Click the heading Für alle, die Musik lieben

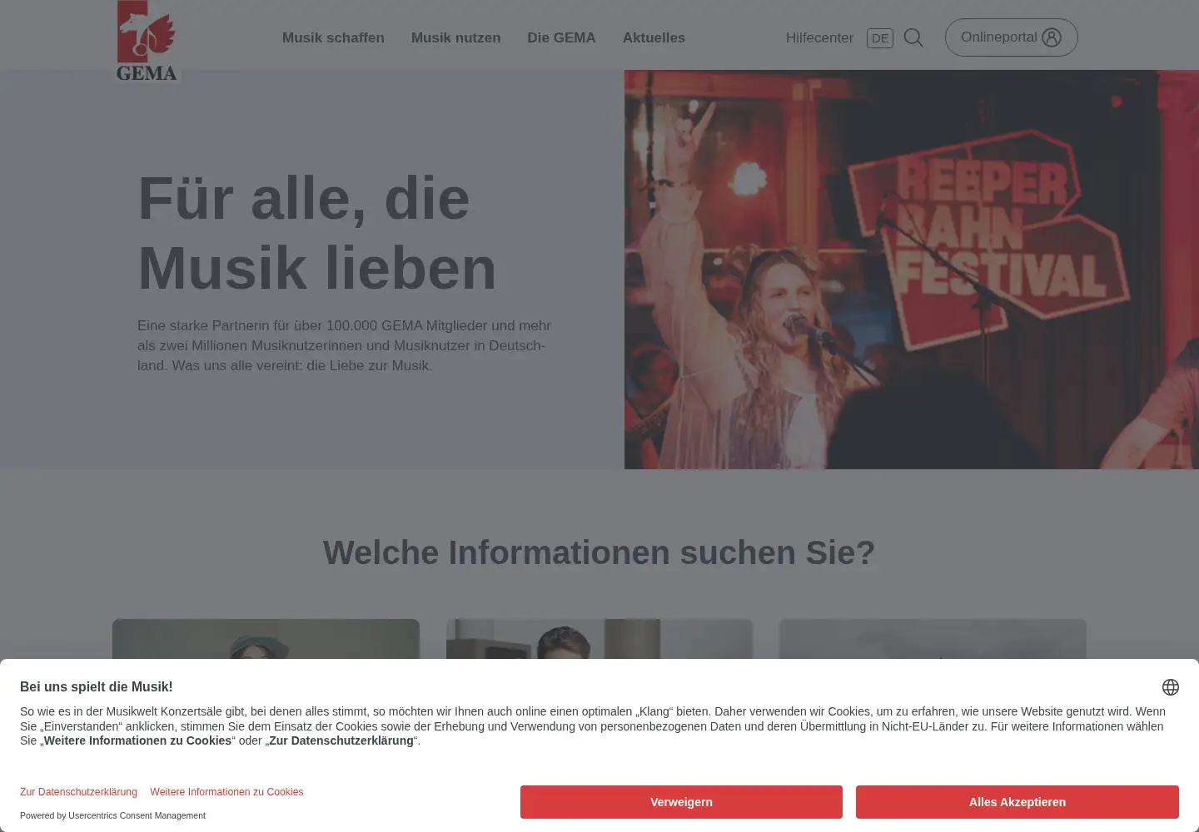tap(316, 233)
